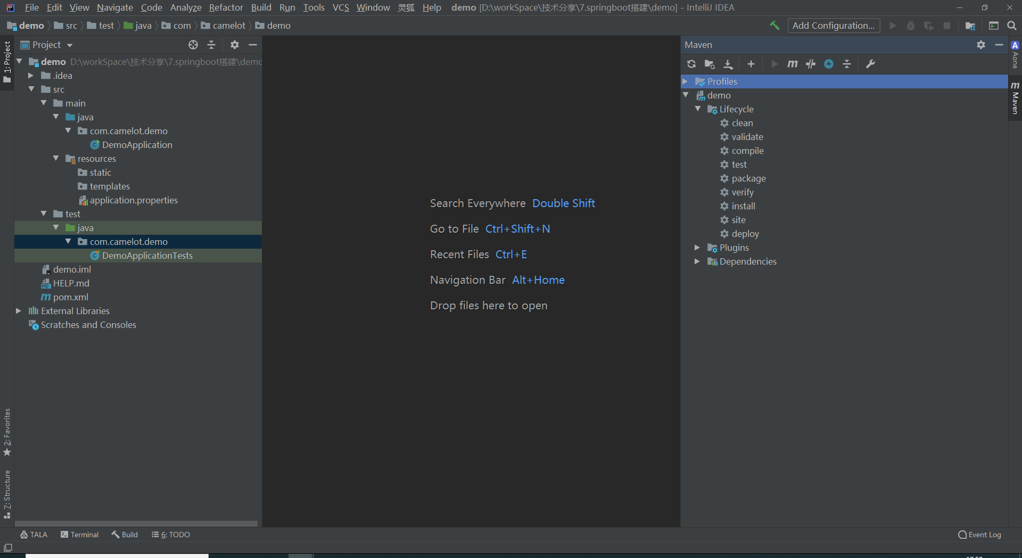The width and height of the screenshot is (1022, 558).
Task: Open Search Everywhere magnifier
Action: pos(1012,26)
